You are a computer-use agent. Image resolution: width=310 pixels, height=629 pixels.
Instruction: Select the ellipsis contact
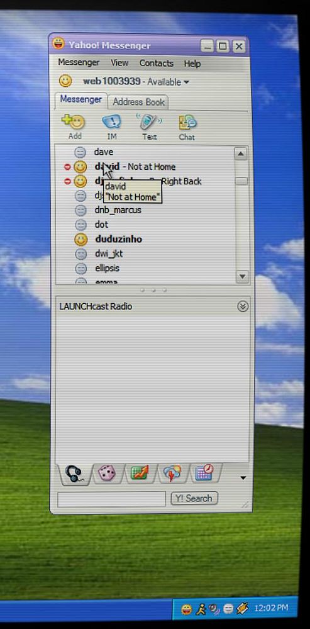pyautogui.click(x=107, y=269)
